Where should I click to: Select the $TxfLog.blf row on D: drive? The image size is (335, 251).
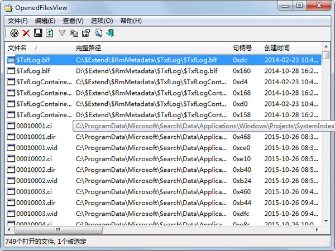164,71
